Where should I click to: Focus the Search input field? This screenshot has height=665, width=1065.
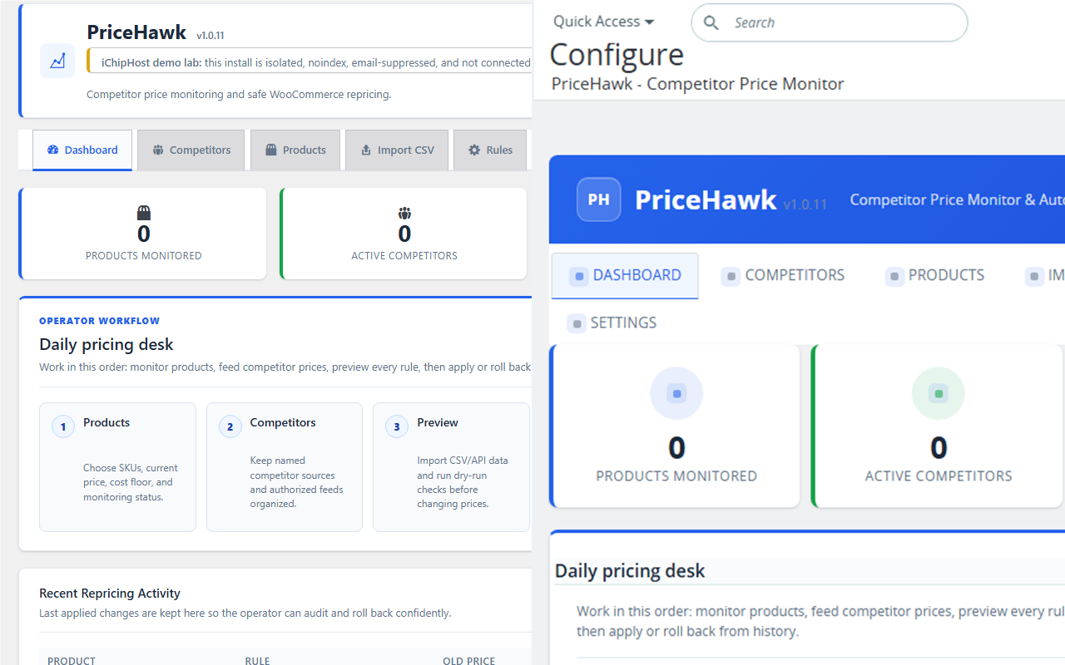pyautogui.click(x=830, y=22)
